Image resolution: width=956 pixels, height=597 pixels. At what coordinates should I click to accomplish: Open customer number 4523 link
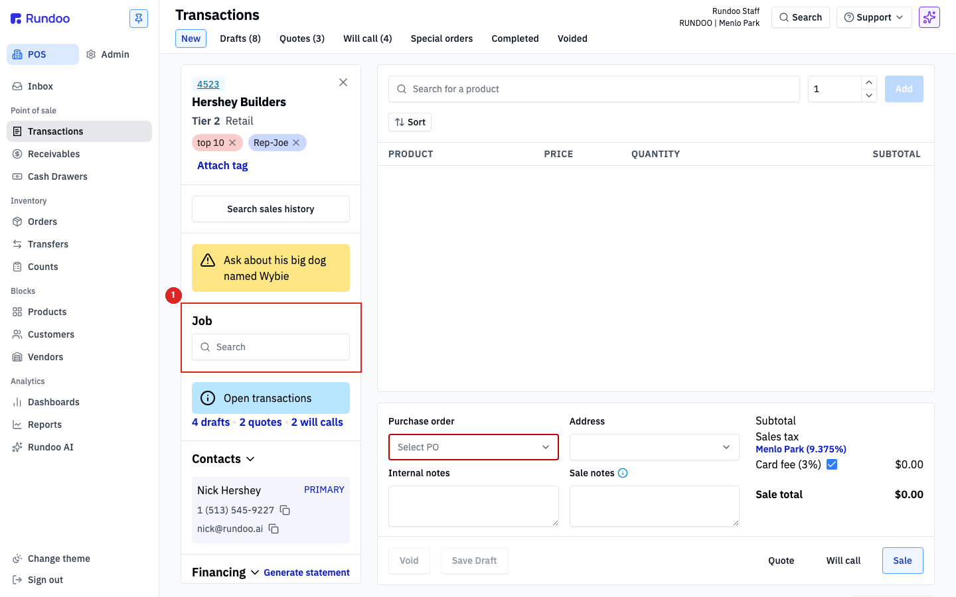pyautogui.click(x=208, y=84)
